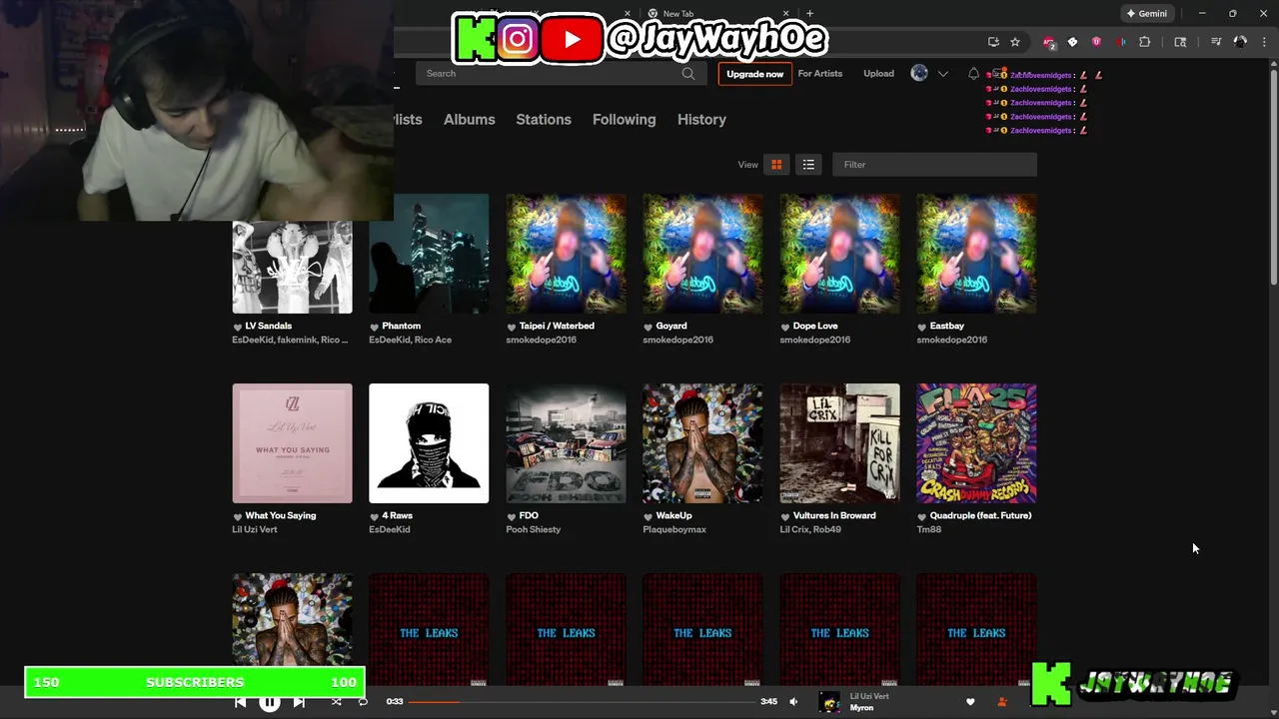The image size is (1279, 719).
Task: Open Chrome three-dot menu
Action: click(1263, 42)
